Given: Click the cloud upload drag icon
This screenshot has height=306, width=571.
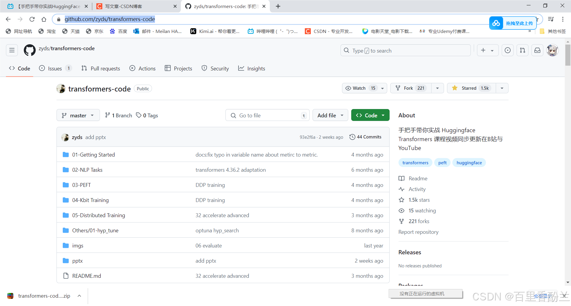Looking at the screenshot, I should click(x=496, y=23).
